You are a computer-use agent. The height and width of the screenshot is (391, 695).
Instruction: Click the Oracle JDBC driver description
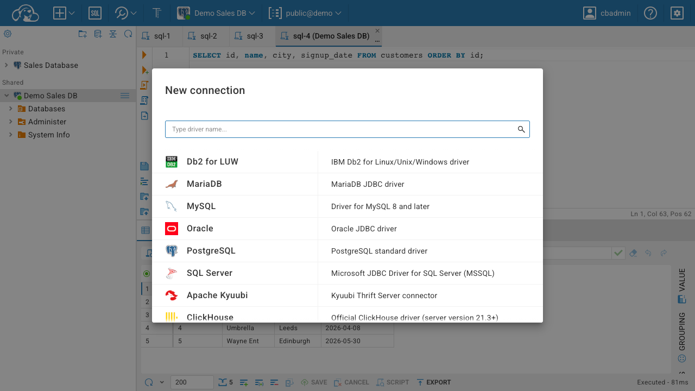click(364, 229)
